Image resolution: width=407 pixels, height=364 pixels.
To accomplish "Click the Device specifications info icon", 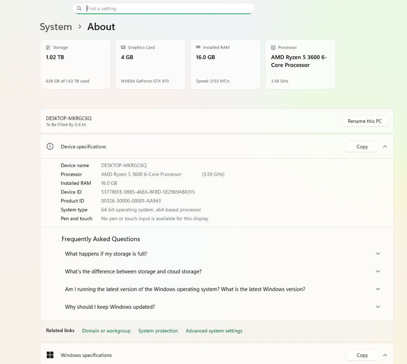I will coord(50,146).
